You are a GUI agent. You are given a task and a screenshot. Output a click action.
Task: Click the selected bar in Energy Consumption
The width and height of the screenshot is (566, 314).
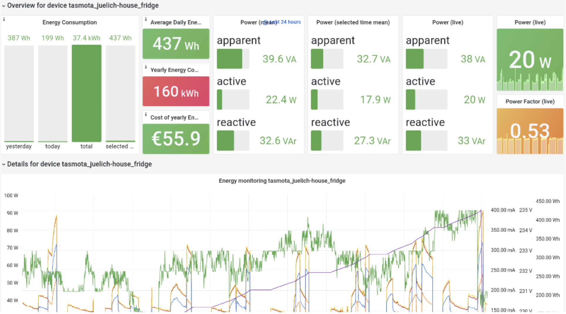120,94
